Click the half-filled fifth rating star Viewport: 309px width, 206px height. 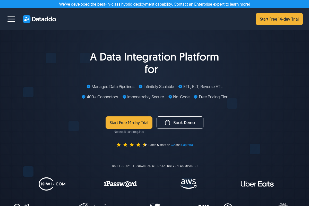(x=145, y=145)
